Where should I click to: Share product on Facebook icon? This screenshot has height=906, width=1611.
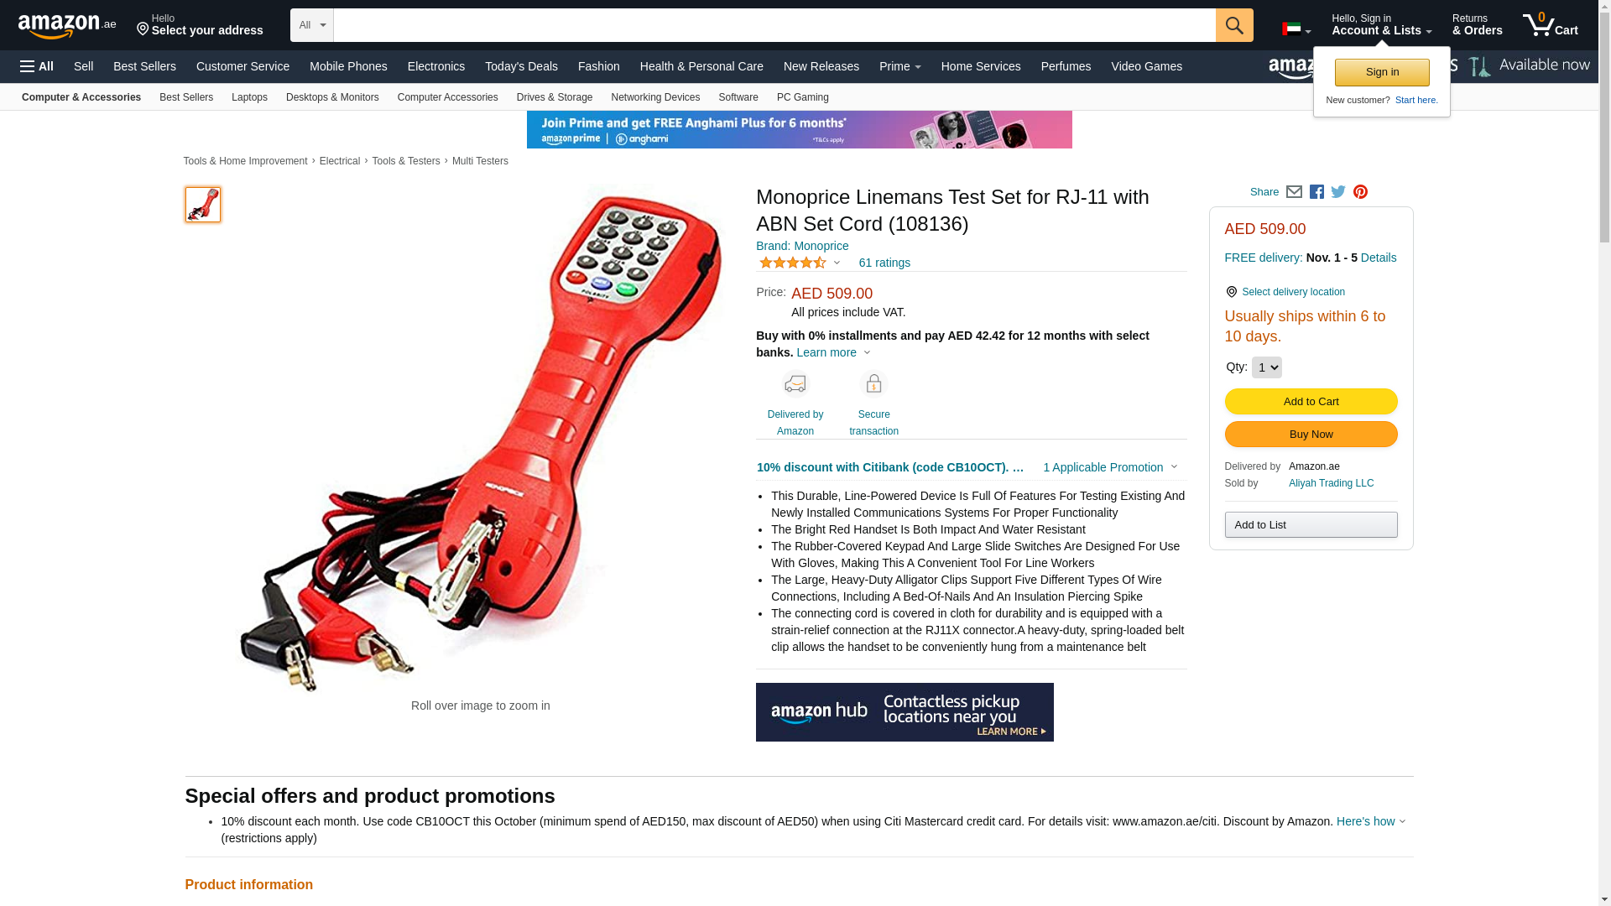point(1316,192)
